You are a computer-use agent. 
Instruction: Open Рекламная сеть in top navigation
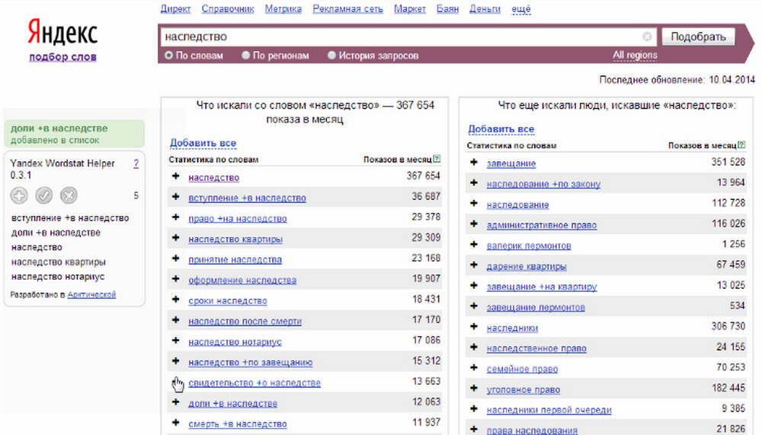[347, 8]
